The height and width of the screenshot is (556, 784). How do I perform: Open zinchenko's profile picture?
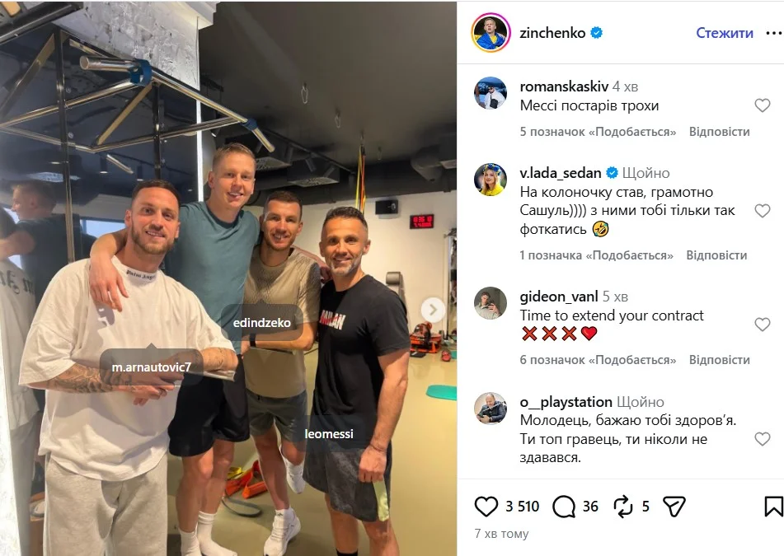[491, 33]
